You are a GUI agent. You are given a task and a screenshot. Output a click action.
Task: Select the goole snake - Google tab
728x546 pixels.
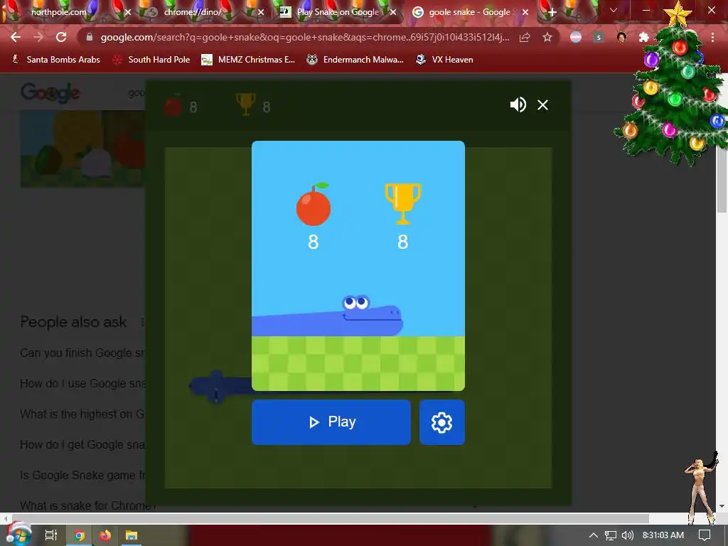click(469, 12)
